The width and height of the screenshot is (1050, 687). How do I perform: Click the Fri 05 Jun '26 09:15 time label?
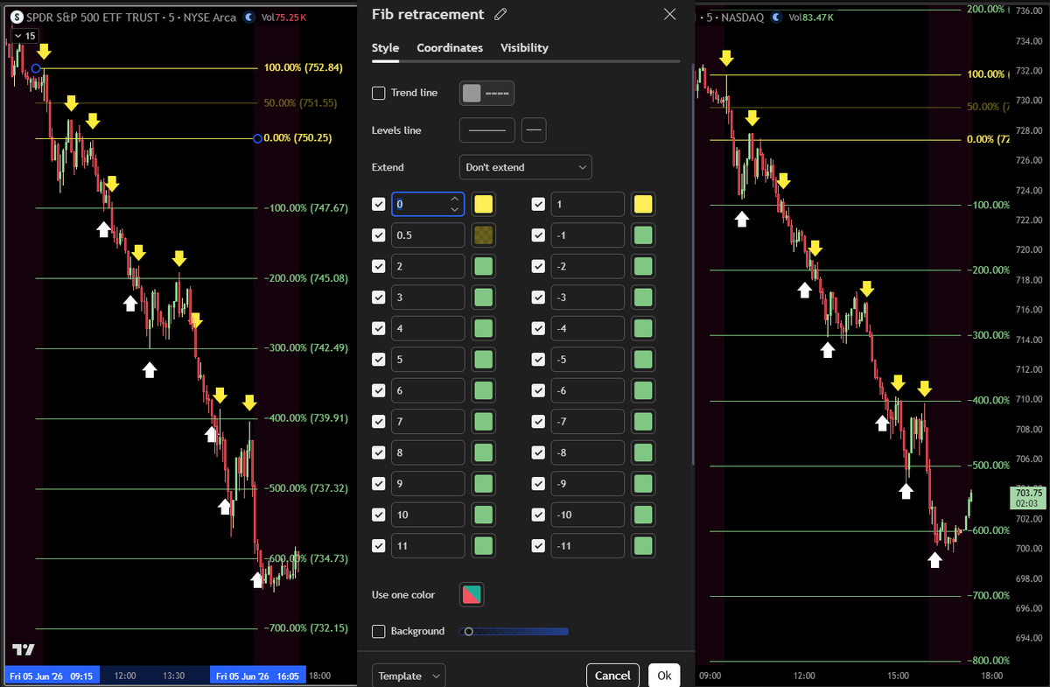52,676
